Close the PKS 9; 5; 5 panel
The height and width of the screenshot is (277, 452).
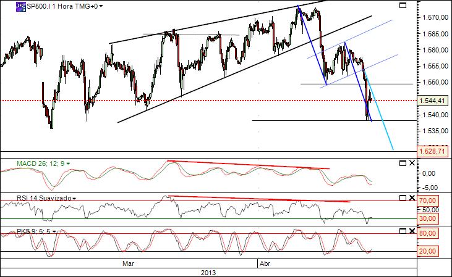412,231
